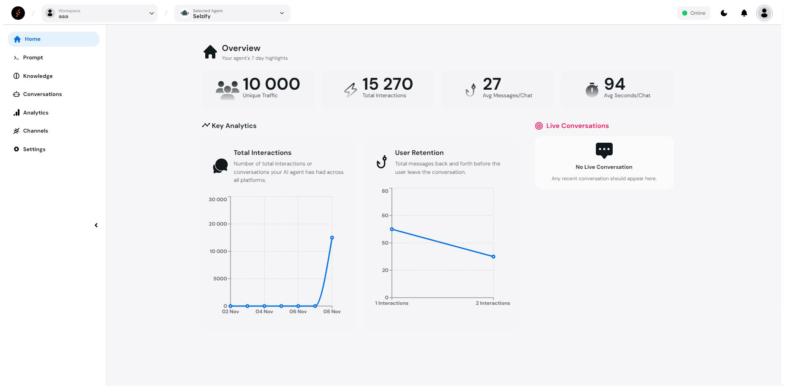Click the Overview house icon
This screenshot has height=389, width=788.
[x=210, y=52]
